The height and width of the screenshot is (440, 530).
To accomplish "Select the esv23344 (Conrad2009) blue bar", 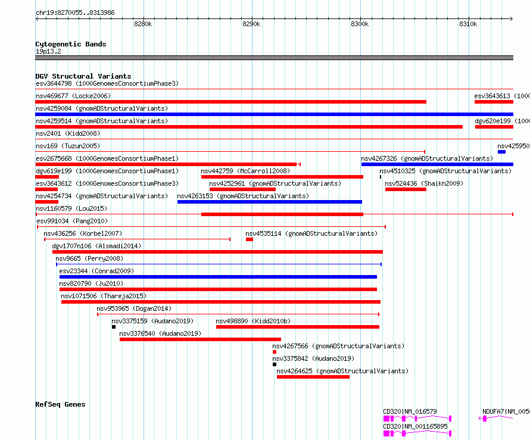I will [218, 277].
